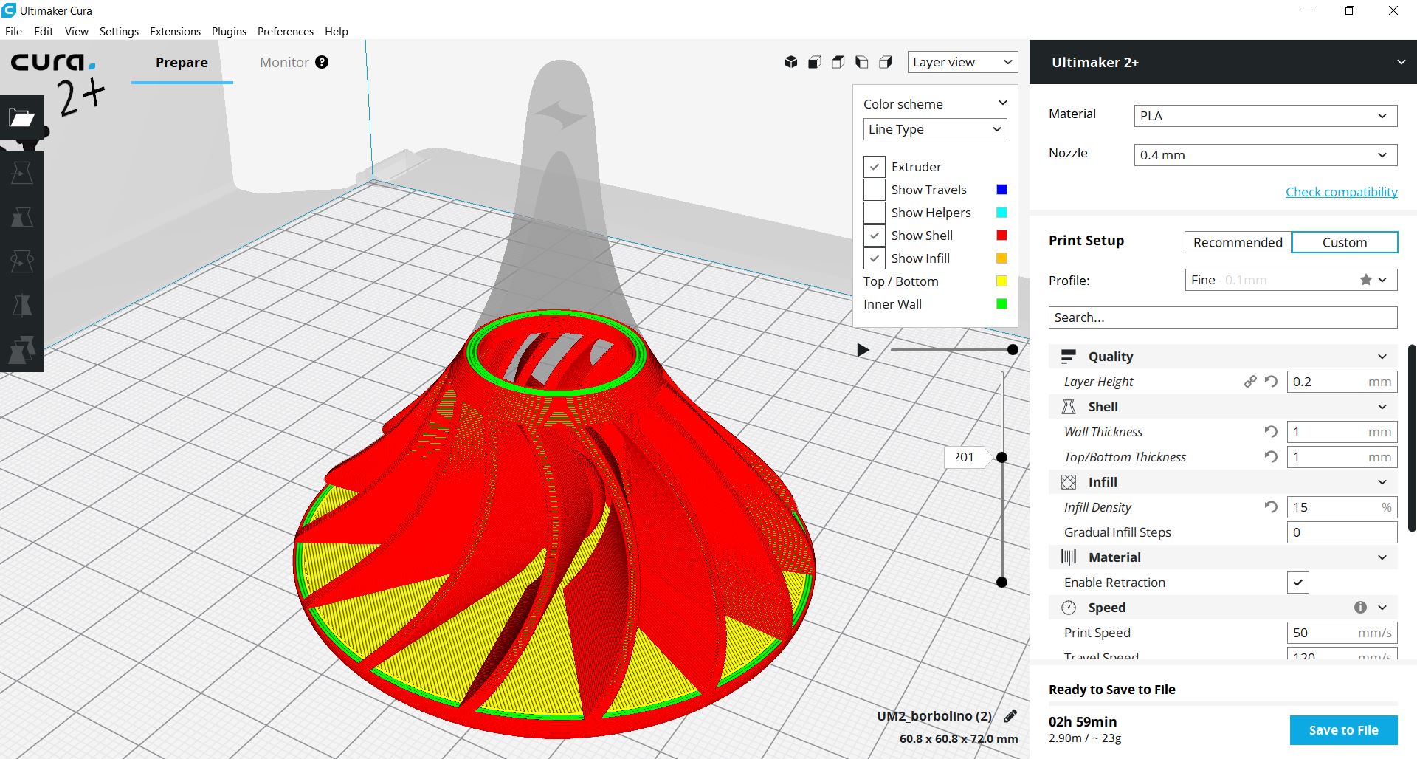Open the Edit menu

click(44, 32)
